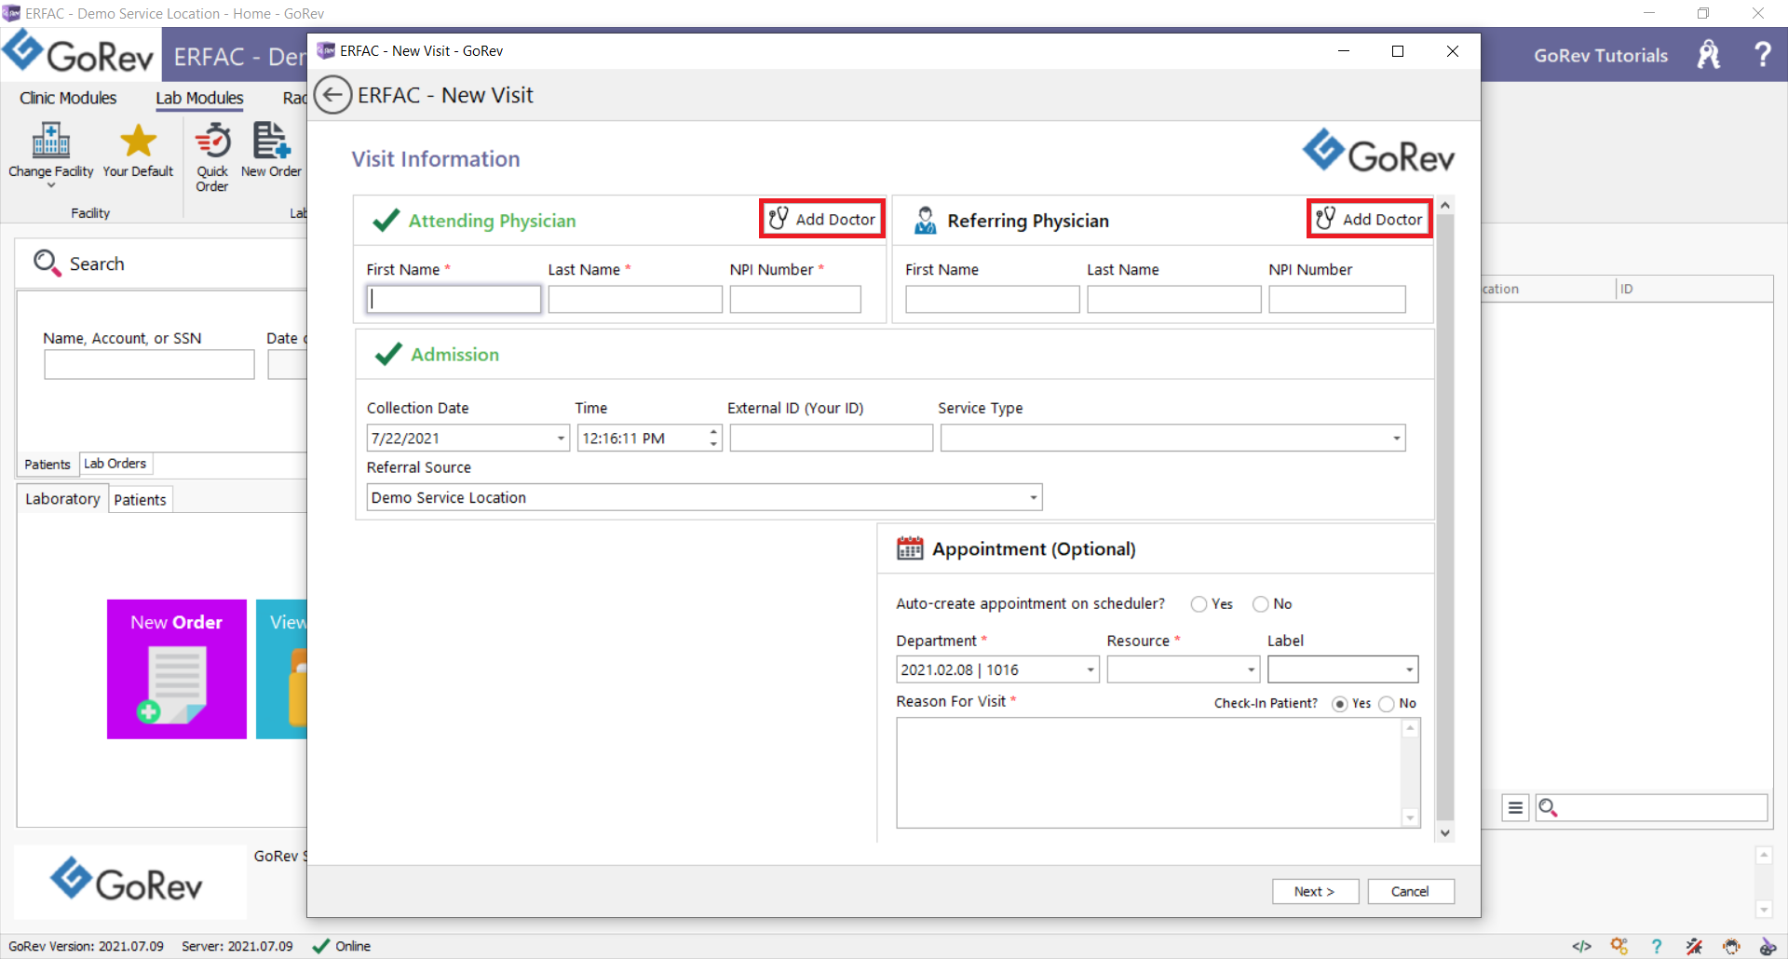This screenshot has width=1788, height=959.
Task: Expand the Service Type dropdown
Action: coord(1397,439)
